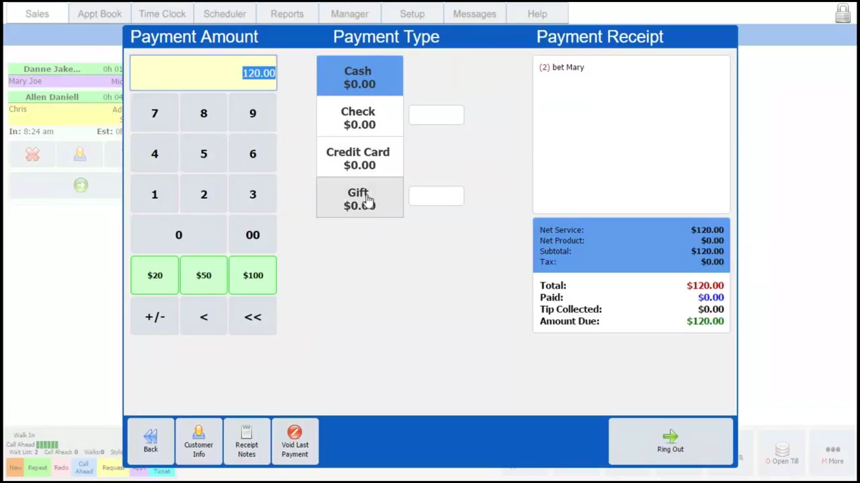
Task: Click the green Ring Out arrow
Action: (x=670, y=436)
